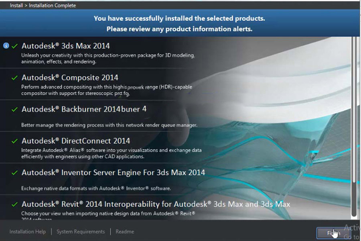
Task: Select the Inventor Server Engine For 3ds Max 2014 title
Action: pos(113,172)
